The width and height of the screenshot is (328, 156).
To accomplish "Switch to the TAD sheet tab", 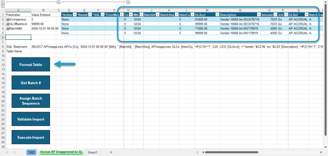I will [31, 152].
